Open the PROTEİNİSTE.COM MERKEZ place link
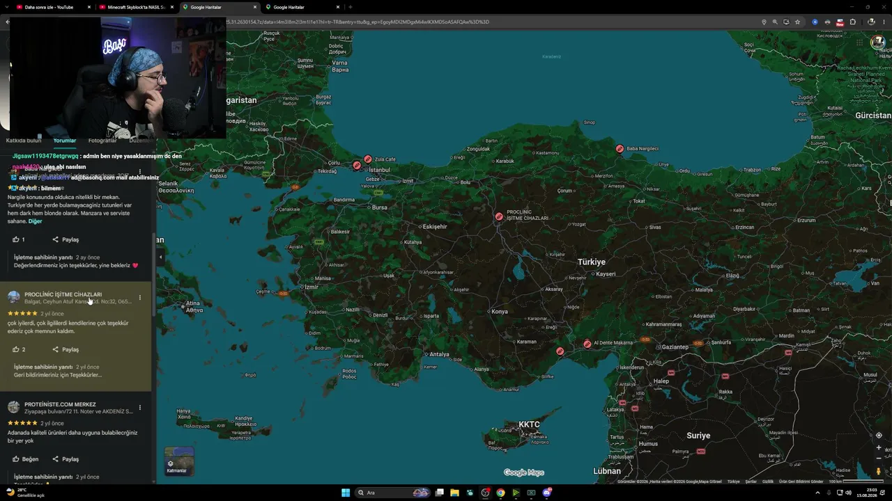 coord(60,404)
